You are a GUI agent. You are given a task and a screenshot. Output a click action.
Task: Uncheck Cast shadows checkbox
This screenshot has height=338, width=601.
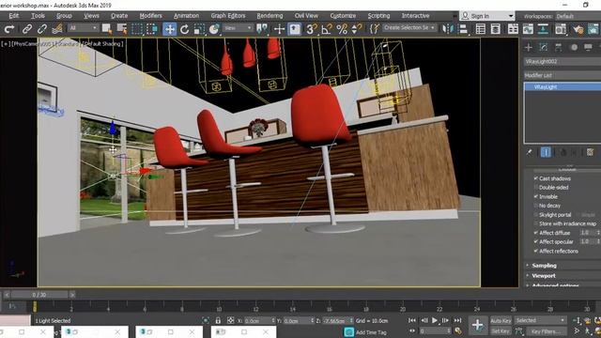(536, 178)
